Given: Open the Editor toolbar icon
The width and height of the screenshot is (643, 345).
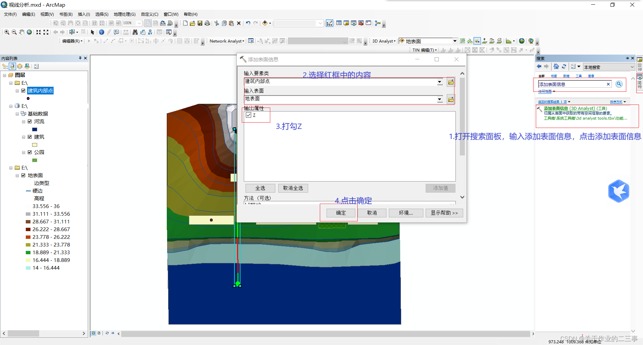Looking at the screenshot, I should click(x=330, y=23).
